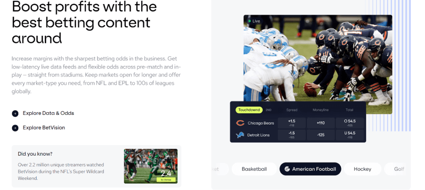This screenshot has height=190, width=425.
Task: Click the arrow icon beside Explore Data & Odds
Action: pos(15,114)
